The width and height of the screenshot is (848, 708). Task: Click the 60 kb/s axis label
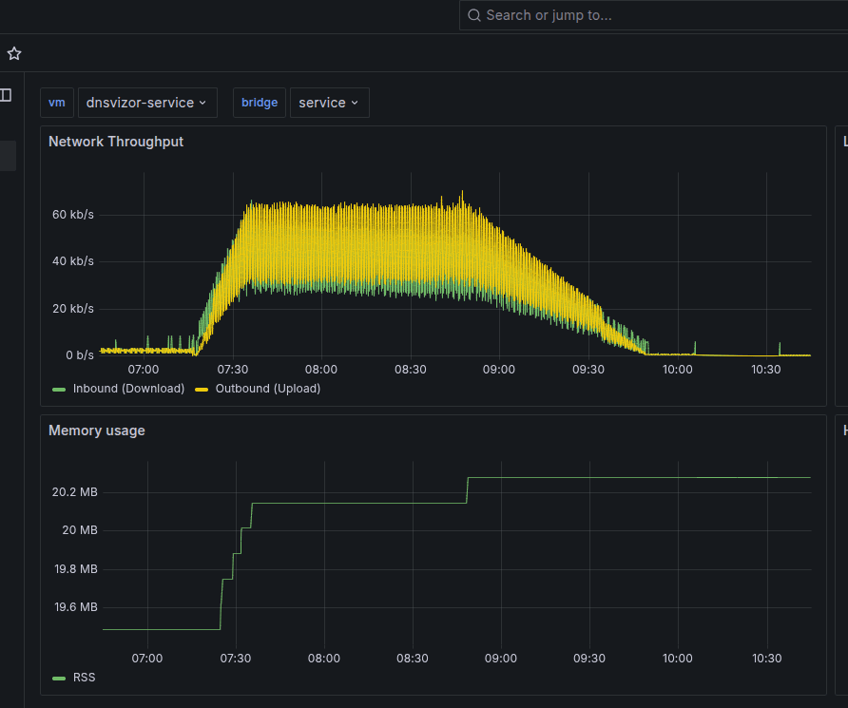point(73,215)
